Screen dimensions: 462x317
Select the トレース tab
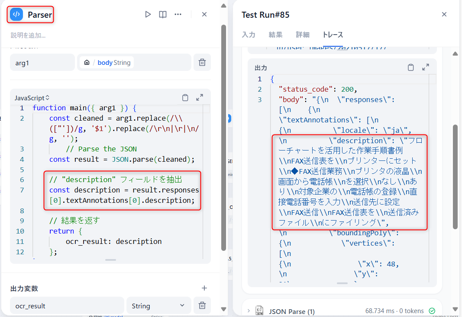coord(333,35)
